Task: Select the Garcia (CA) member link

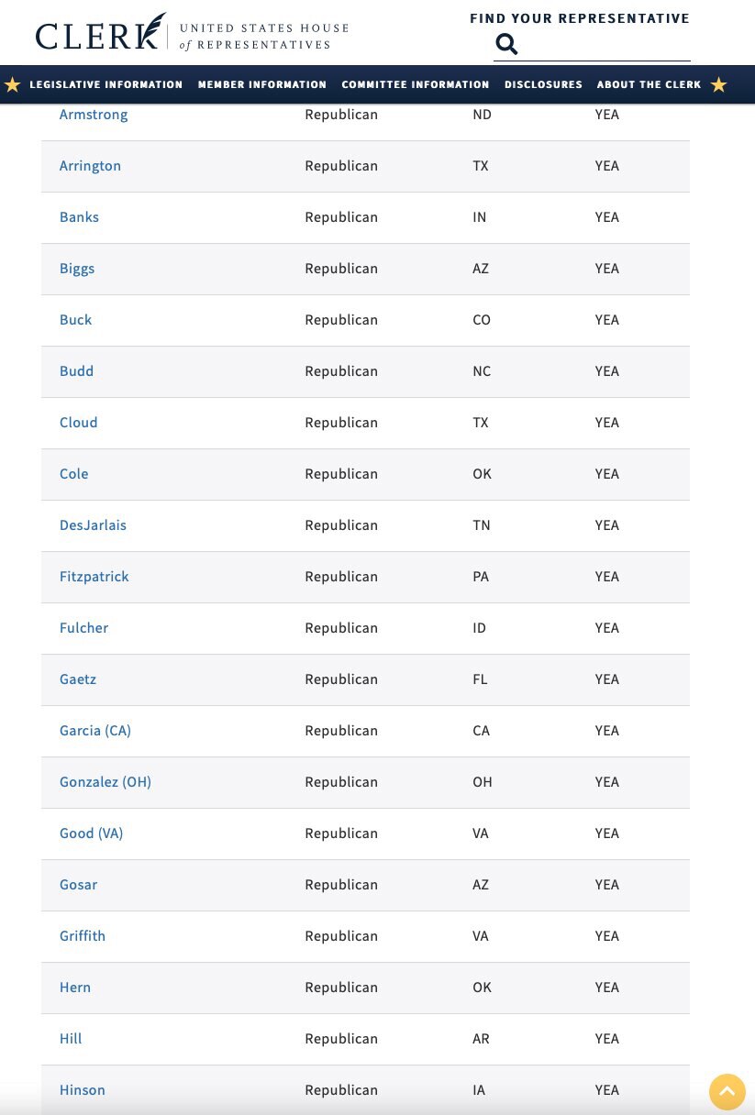Action: click(x=95, y=731)
